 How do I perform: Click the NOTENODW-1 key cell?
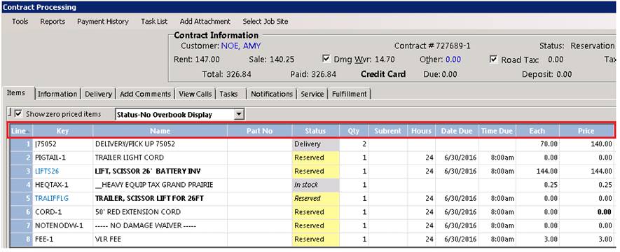(x=62, y=225)
